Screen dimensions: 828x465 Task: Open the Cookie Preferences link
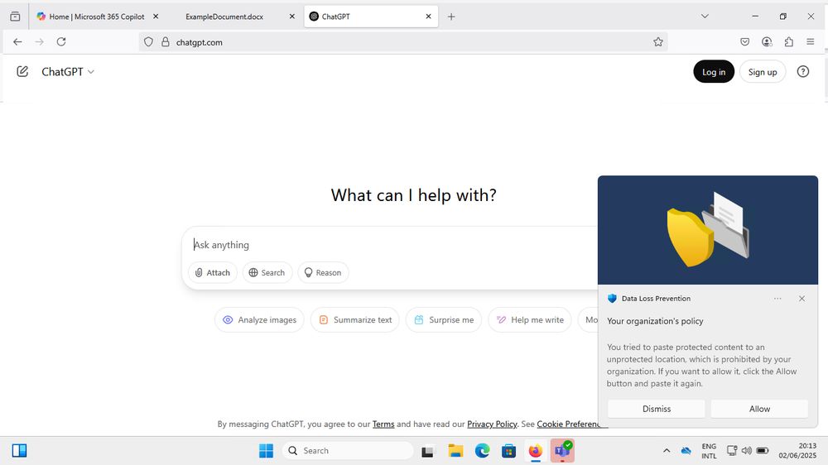[572, 424]
